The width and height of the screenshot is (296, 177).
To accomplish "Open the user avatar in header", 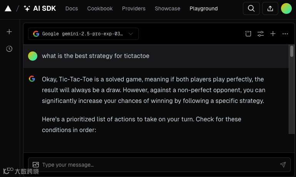I will pyautogui.click(x=286, y=8).
